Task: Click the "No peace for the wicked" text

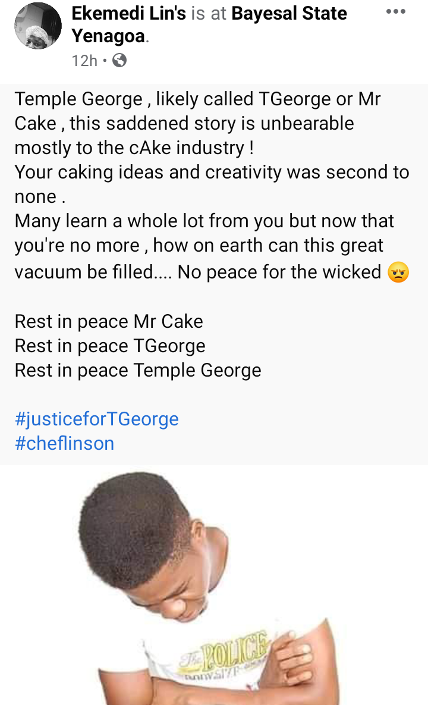Action: pyautogui.click(x=279, y=272)
